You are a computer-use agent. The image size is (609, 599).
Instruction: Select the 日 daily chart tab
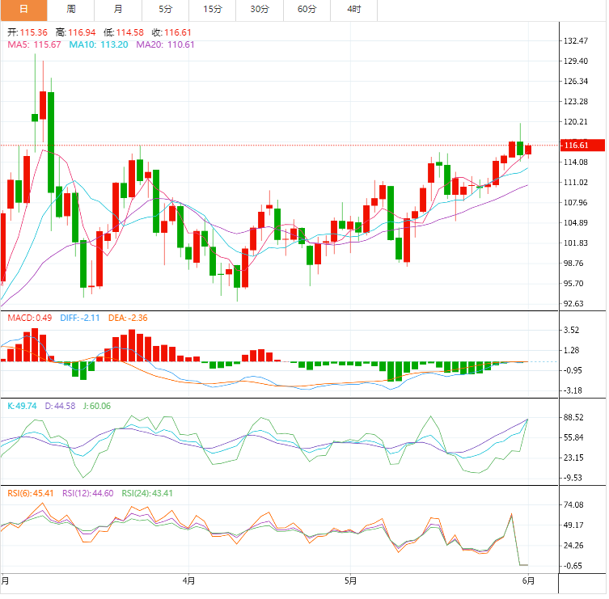[23, 10]
